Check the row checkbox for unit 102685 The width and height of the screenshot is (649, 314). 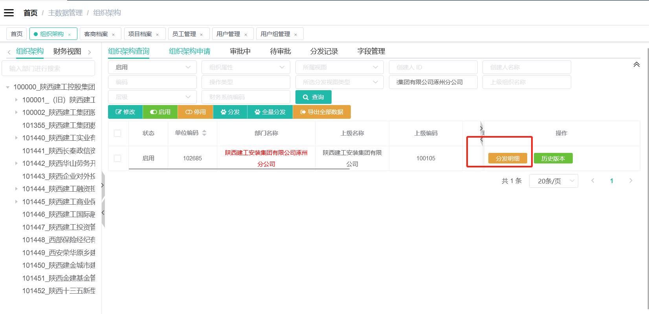pyautogui.click(x=117, y=158)
